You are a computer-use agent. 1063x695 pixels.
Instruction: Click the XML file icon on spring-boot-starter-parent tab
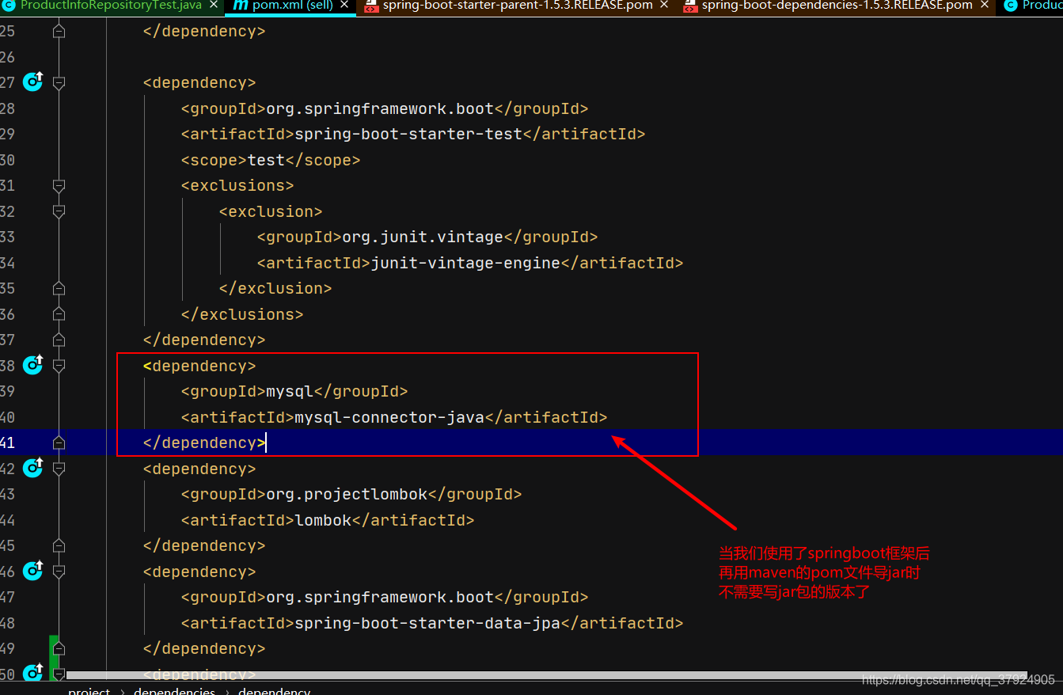click(x=371, y=6)
